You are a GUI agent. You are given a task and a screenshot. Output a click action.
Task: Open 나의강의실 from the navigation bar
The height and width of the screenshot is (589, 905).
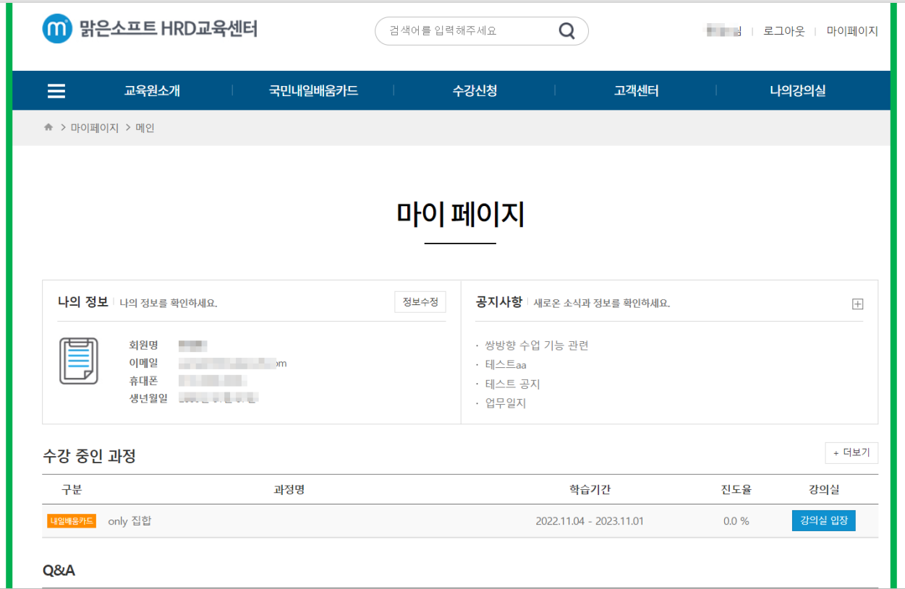(797, 91)
